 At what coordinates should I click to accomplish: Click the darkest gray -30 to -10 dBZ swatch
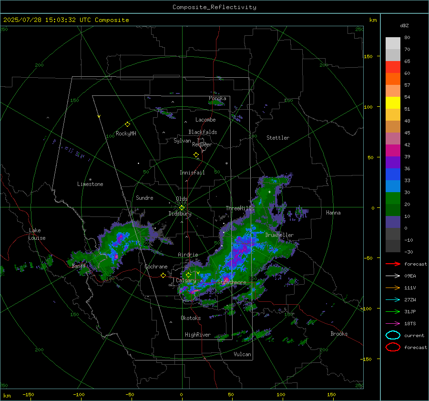click(393, 246)
